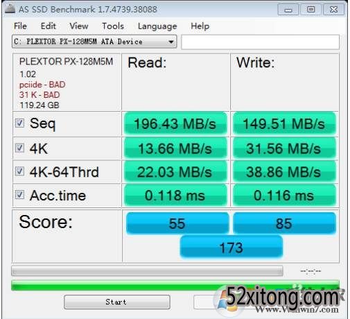Open the View menu
This screenshot has width=350, height=319.
click(x=79, y=26)
